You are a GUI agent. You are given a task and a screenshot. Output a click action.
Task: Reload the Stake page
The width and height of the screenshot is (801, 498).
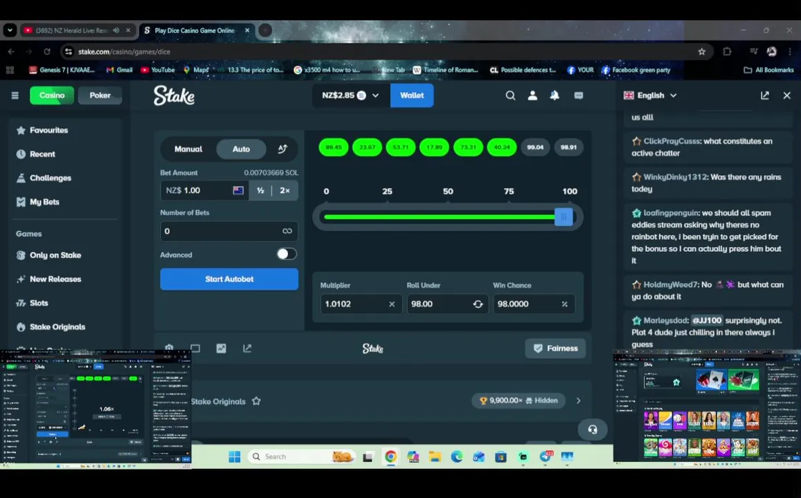point(47,52)
